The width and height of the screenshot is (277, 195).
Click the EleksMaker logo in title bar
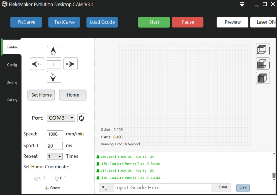click(x=5, y=4)
